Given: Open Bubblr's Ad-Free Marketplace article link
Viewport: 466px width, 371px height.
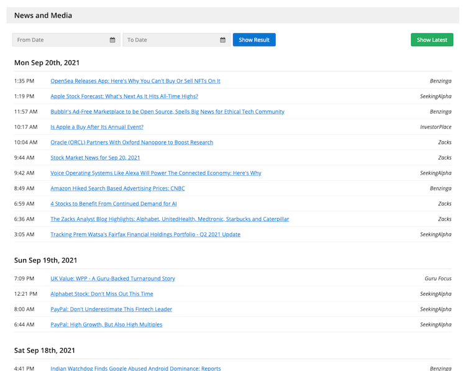Looking at the screenshot, I should [x=167, y=112].
